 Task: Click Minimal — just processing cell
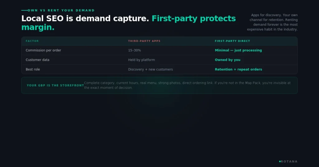point(238,50)
